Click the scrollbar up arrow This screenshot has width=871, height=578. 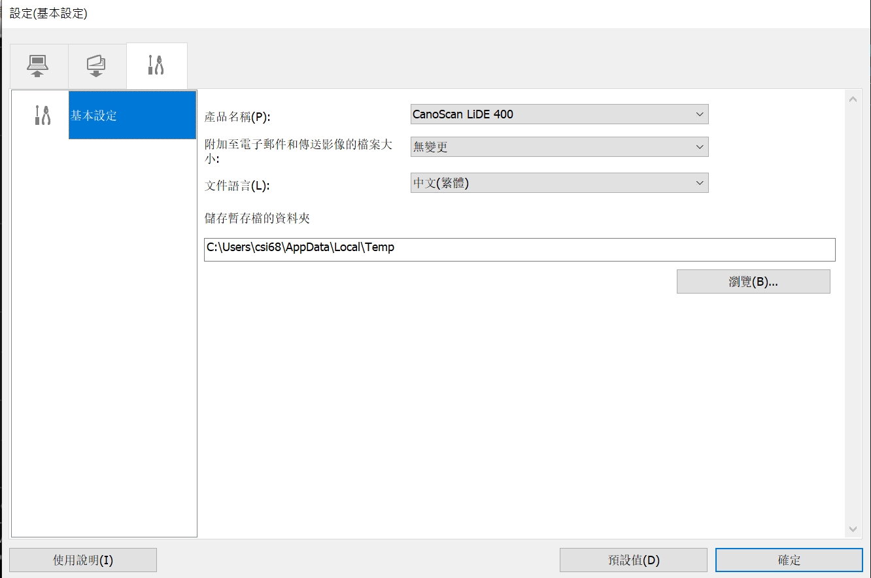pyautogui.click(x=853, y=100)
